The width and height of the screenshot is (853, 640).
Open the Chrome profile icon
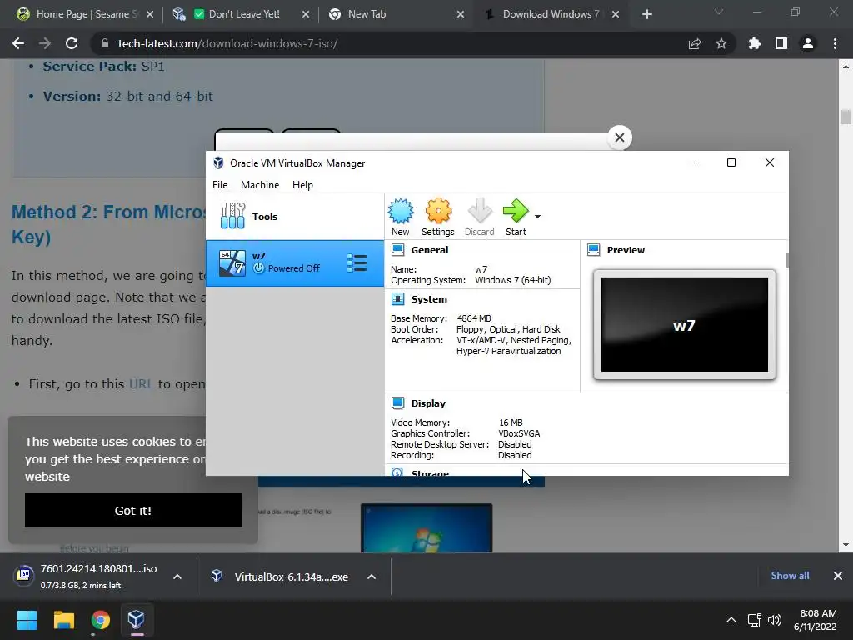(808, 43)
